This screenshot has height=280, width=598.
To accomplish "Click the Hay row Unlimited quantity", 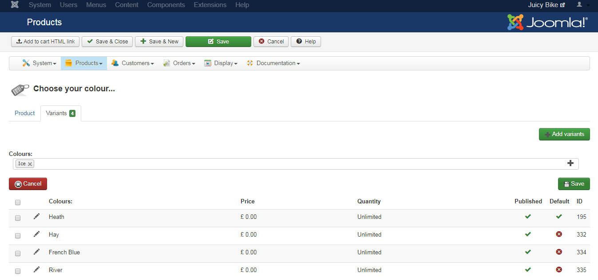I will 369,234.
